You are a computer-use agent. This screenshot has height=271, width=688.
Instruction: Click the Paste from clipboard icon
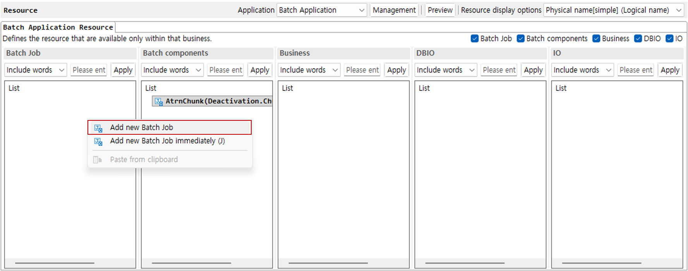[x=98, y=160]
